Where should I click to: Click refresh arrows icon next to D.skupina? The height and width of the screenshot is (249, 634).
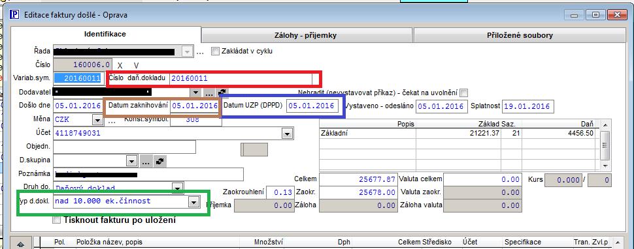pos(161,161)
